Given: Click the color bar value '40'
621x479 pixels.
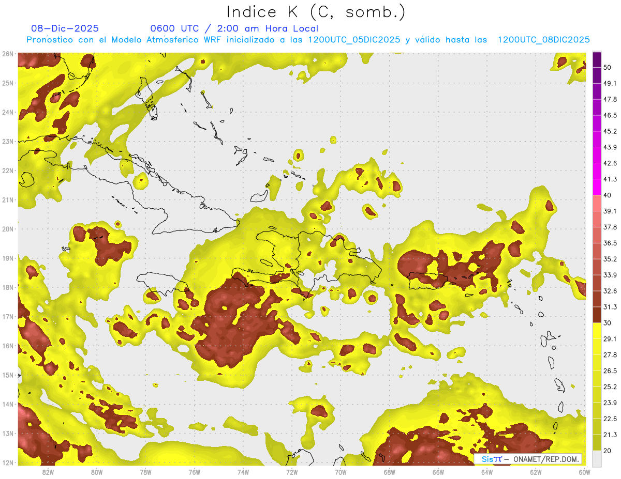Looking at the screenshot, I should 607,195.
